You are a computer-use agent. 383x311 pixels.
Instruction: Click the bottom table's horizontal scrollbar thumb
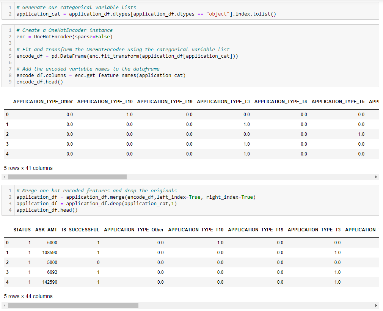73,305
